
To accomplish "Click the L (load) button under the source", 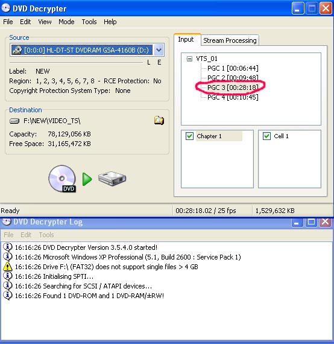I will pos(148,62).
